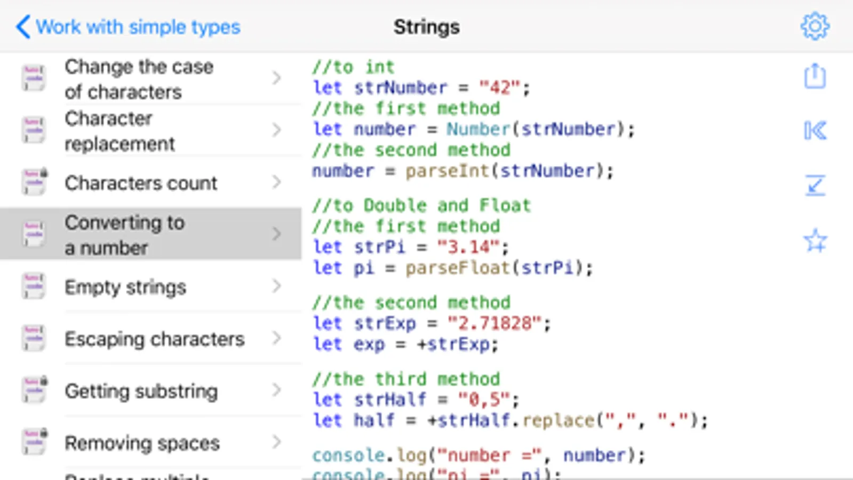The width and height of the screenshot is (853, 480).
Task: Click the back chevron icon
Action: click(23, 27)
